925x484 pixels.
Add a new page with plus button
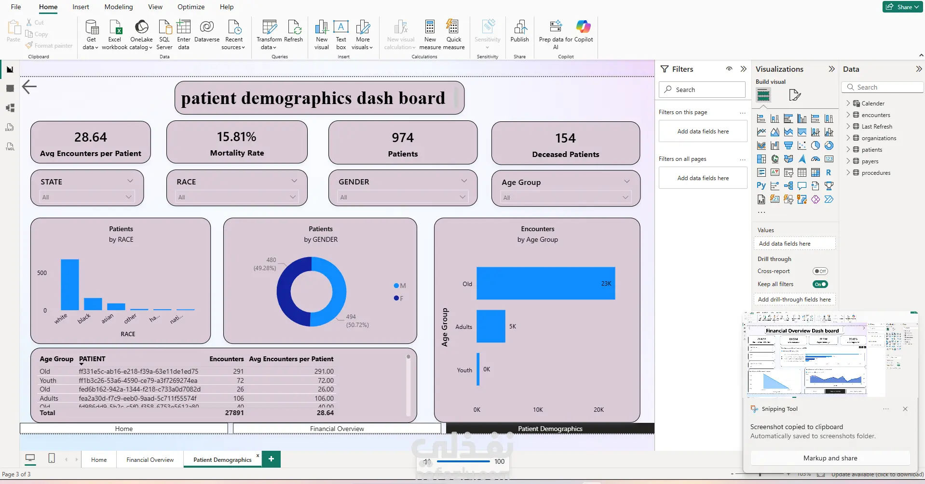click(x=272, y=459)
